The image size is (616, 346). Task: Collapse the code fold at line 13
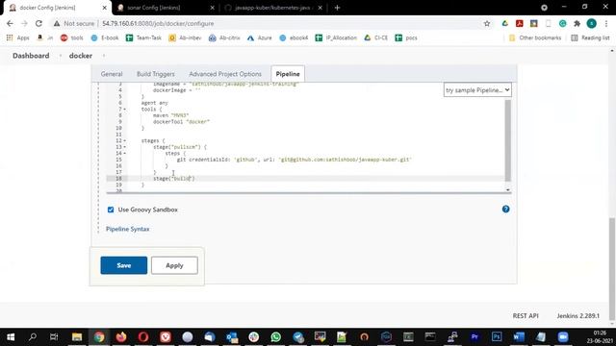pos(125,147)
